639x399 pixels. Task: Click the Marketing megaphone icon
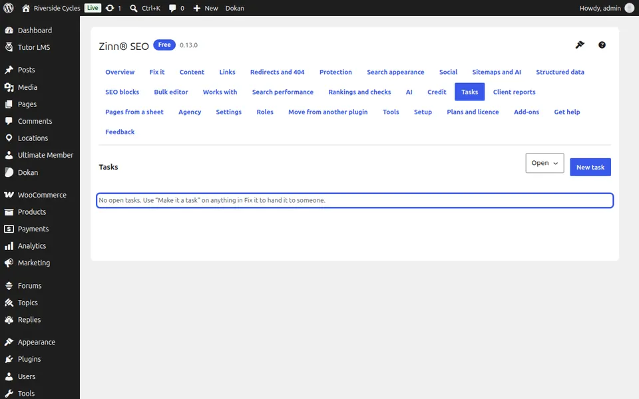[x=9, y=263]
